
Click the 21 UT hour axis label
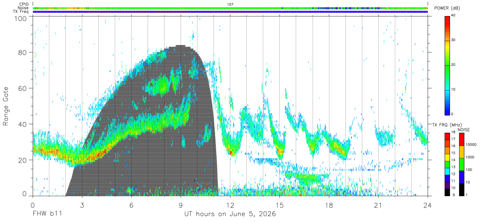(x=378, y=206)
